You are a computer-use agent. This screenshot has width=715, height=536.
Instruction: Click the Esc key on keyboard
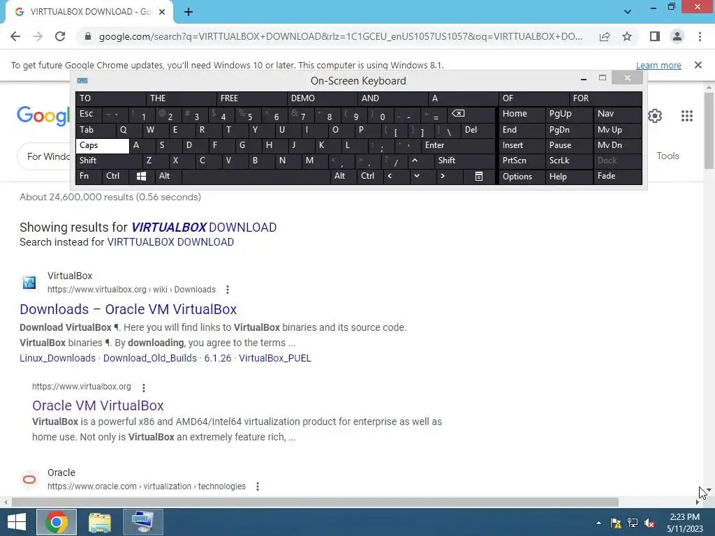89,114
